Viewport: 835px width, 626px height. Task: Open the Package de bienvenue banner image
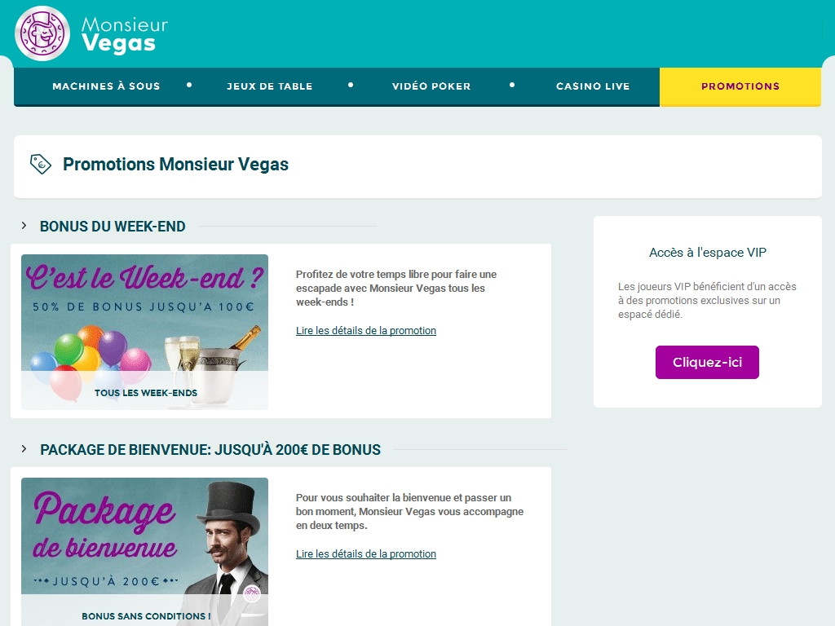coord(145,552)
